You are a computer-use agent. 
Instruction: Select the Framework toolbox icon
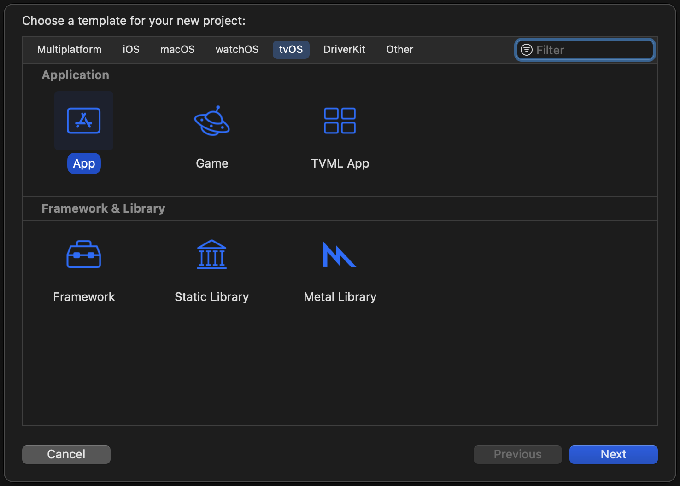point(84,254)
